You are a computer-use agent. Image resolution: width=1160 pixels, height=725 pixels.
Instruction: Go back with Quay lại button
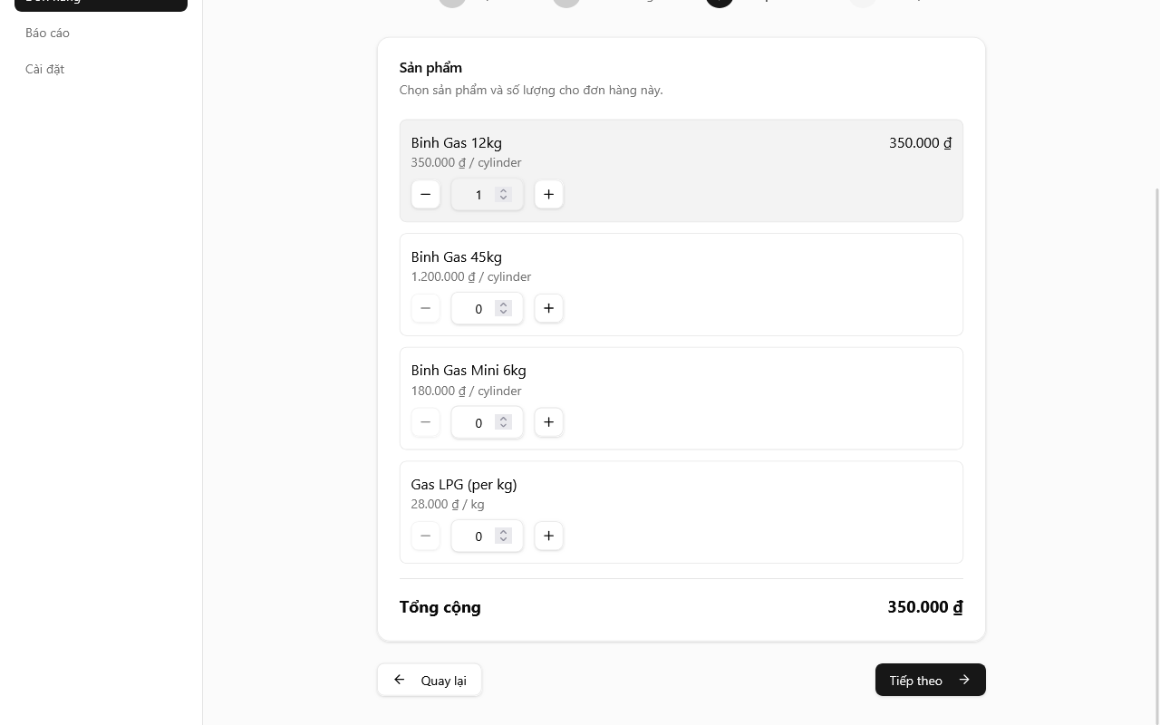point(430,681)
